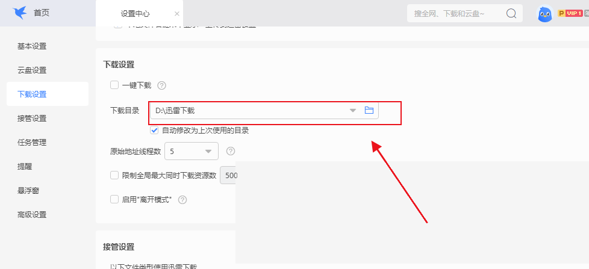Click the magnifier search icon
The width and height of the screenshot is (589, 269).
tap(511, 13)
